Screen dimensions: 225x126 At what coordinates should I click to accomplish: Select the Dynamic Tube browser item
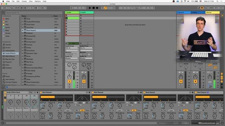pos(32,53)
